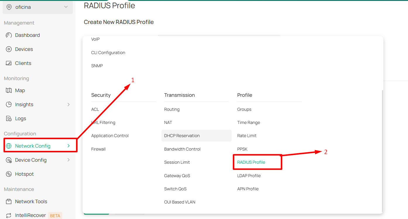Select PPSK
The width and height of the screenshot is (408, 219).
tap(242, 149)
